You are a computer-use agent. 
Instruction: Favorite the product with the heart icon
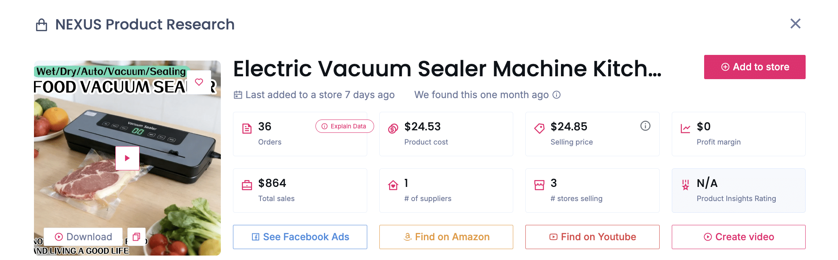(x=199, y=82)
